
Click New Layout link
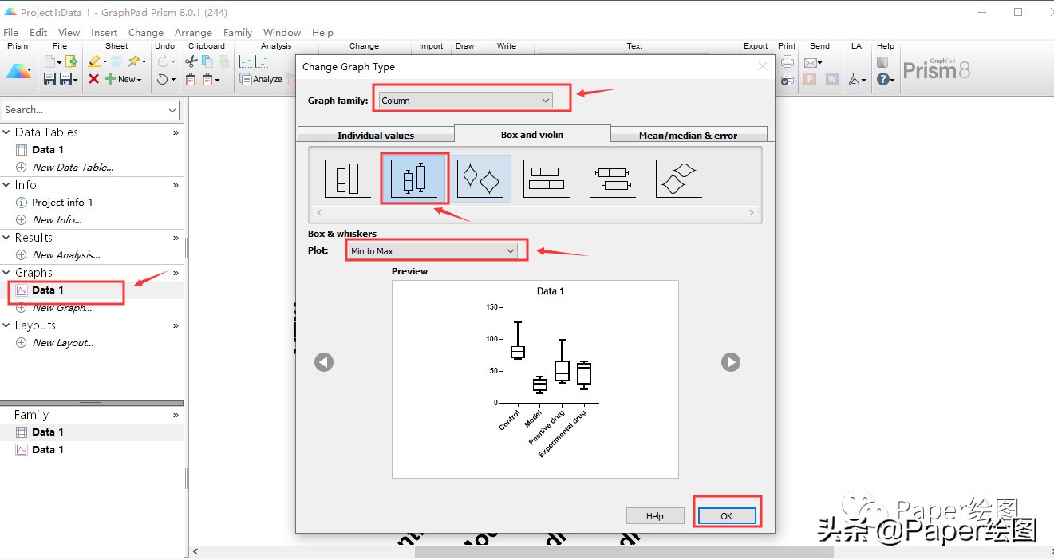[63, 343]
